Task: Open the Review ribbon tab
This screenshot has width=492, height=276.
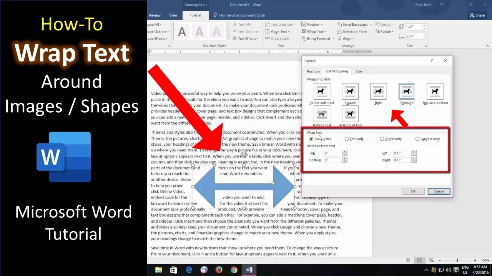Action: [x=155, y=15]
